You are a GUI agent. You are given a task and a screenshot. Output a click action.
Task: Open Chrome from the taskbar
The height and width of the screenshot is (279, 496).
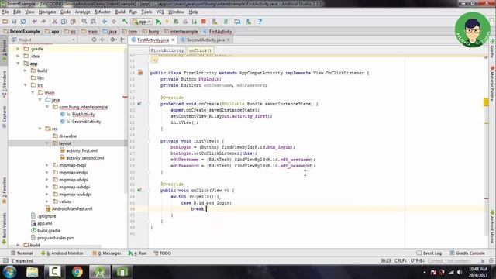(x=77, y=272)
